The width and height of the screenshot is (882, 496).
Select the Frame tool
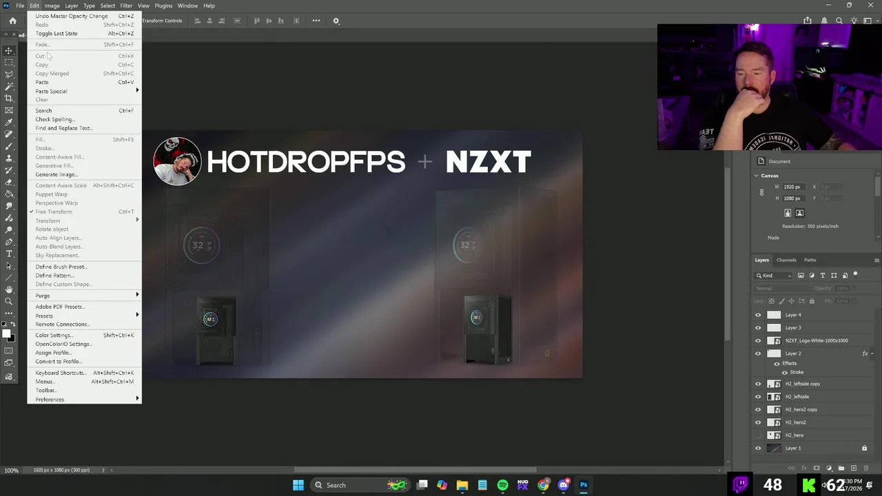[9, 110]
